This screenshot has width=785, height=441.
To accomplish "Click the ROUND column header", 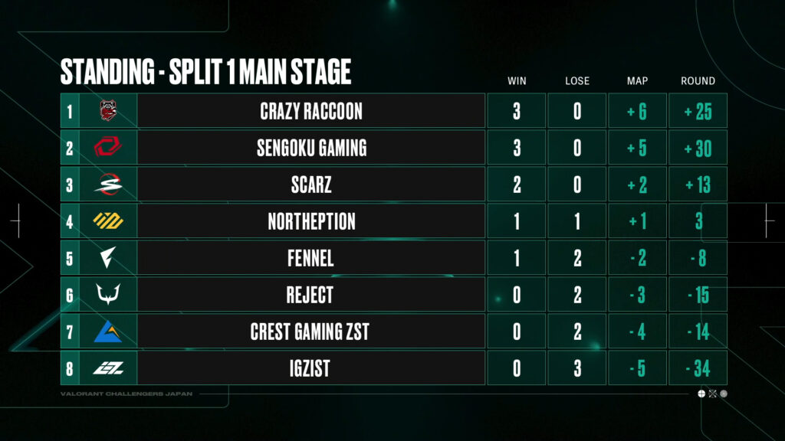I will (698, 81).
